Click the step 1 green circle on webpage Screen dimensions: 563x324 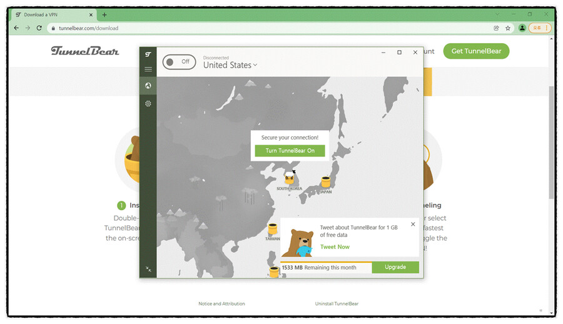click(x=121, y=205)
